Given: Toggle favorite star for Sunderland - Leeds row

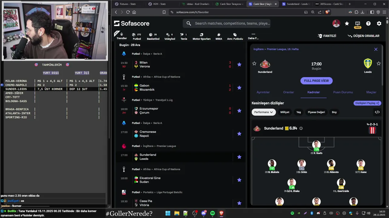Looking at the screenshot, I should tap(239, 157).
